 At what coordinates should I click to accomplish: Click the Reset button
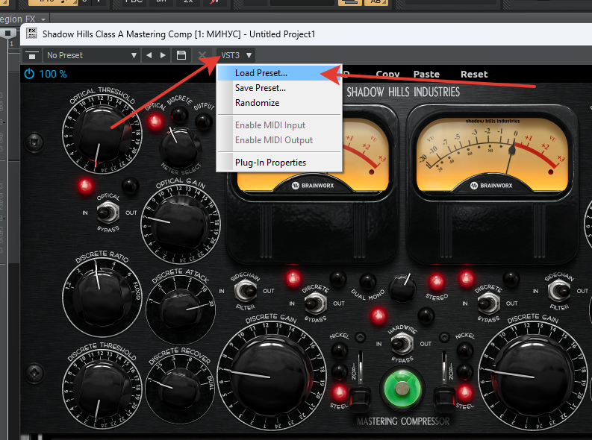tap(474, 75)
